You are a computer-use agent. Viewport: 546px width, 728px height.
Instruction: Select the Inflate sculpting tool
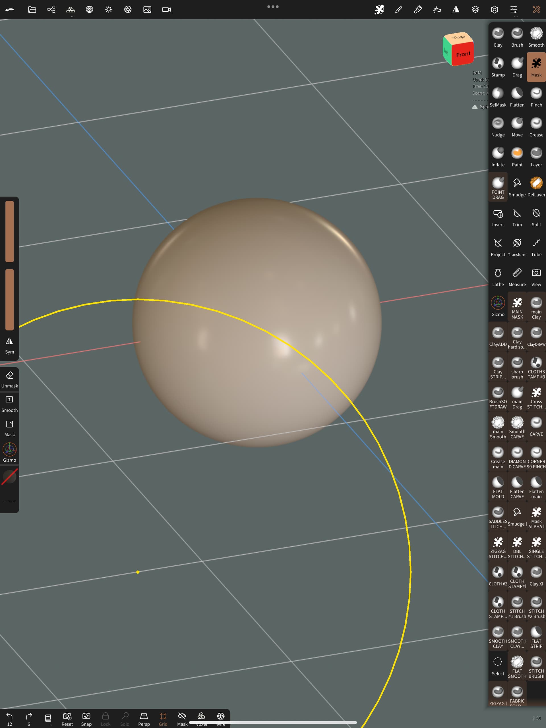(498, 157)
